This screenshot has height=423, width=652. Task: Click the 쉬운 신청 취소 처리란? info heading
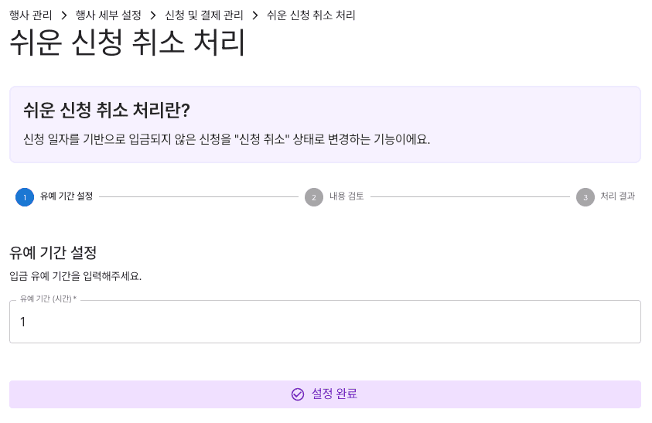107,110
